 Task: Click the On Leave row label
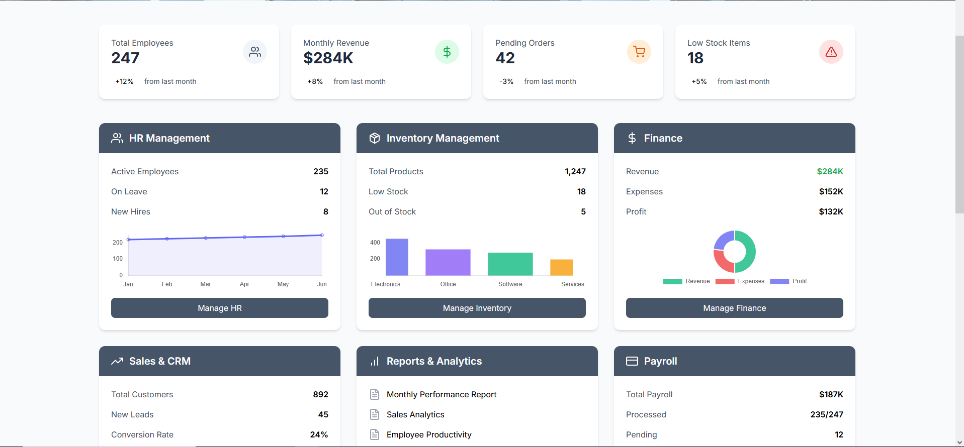pyautogui.click(x=129, y=191)
